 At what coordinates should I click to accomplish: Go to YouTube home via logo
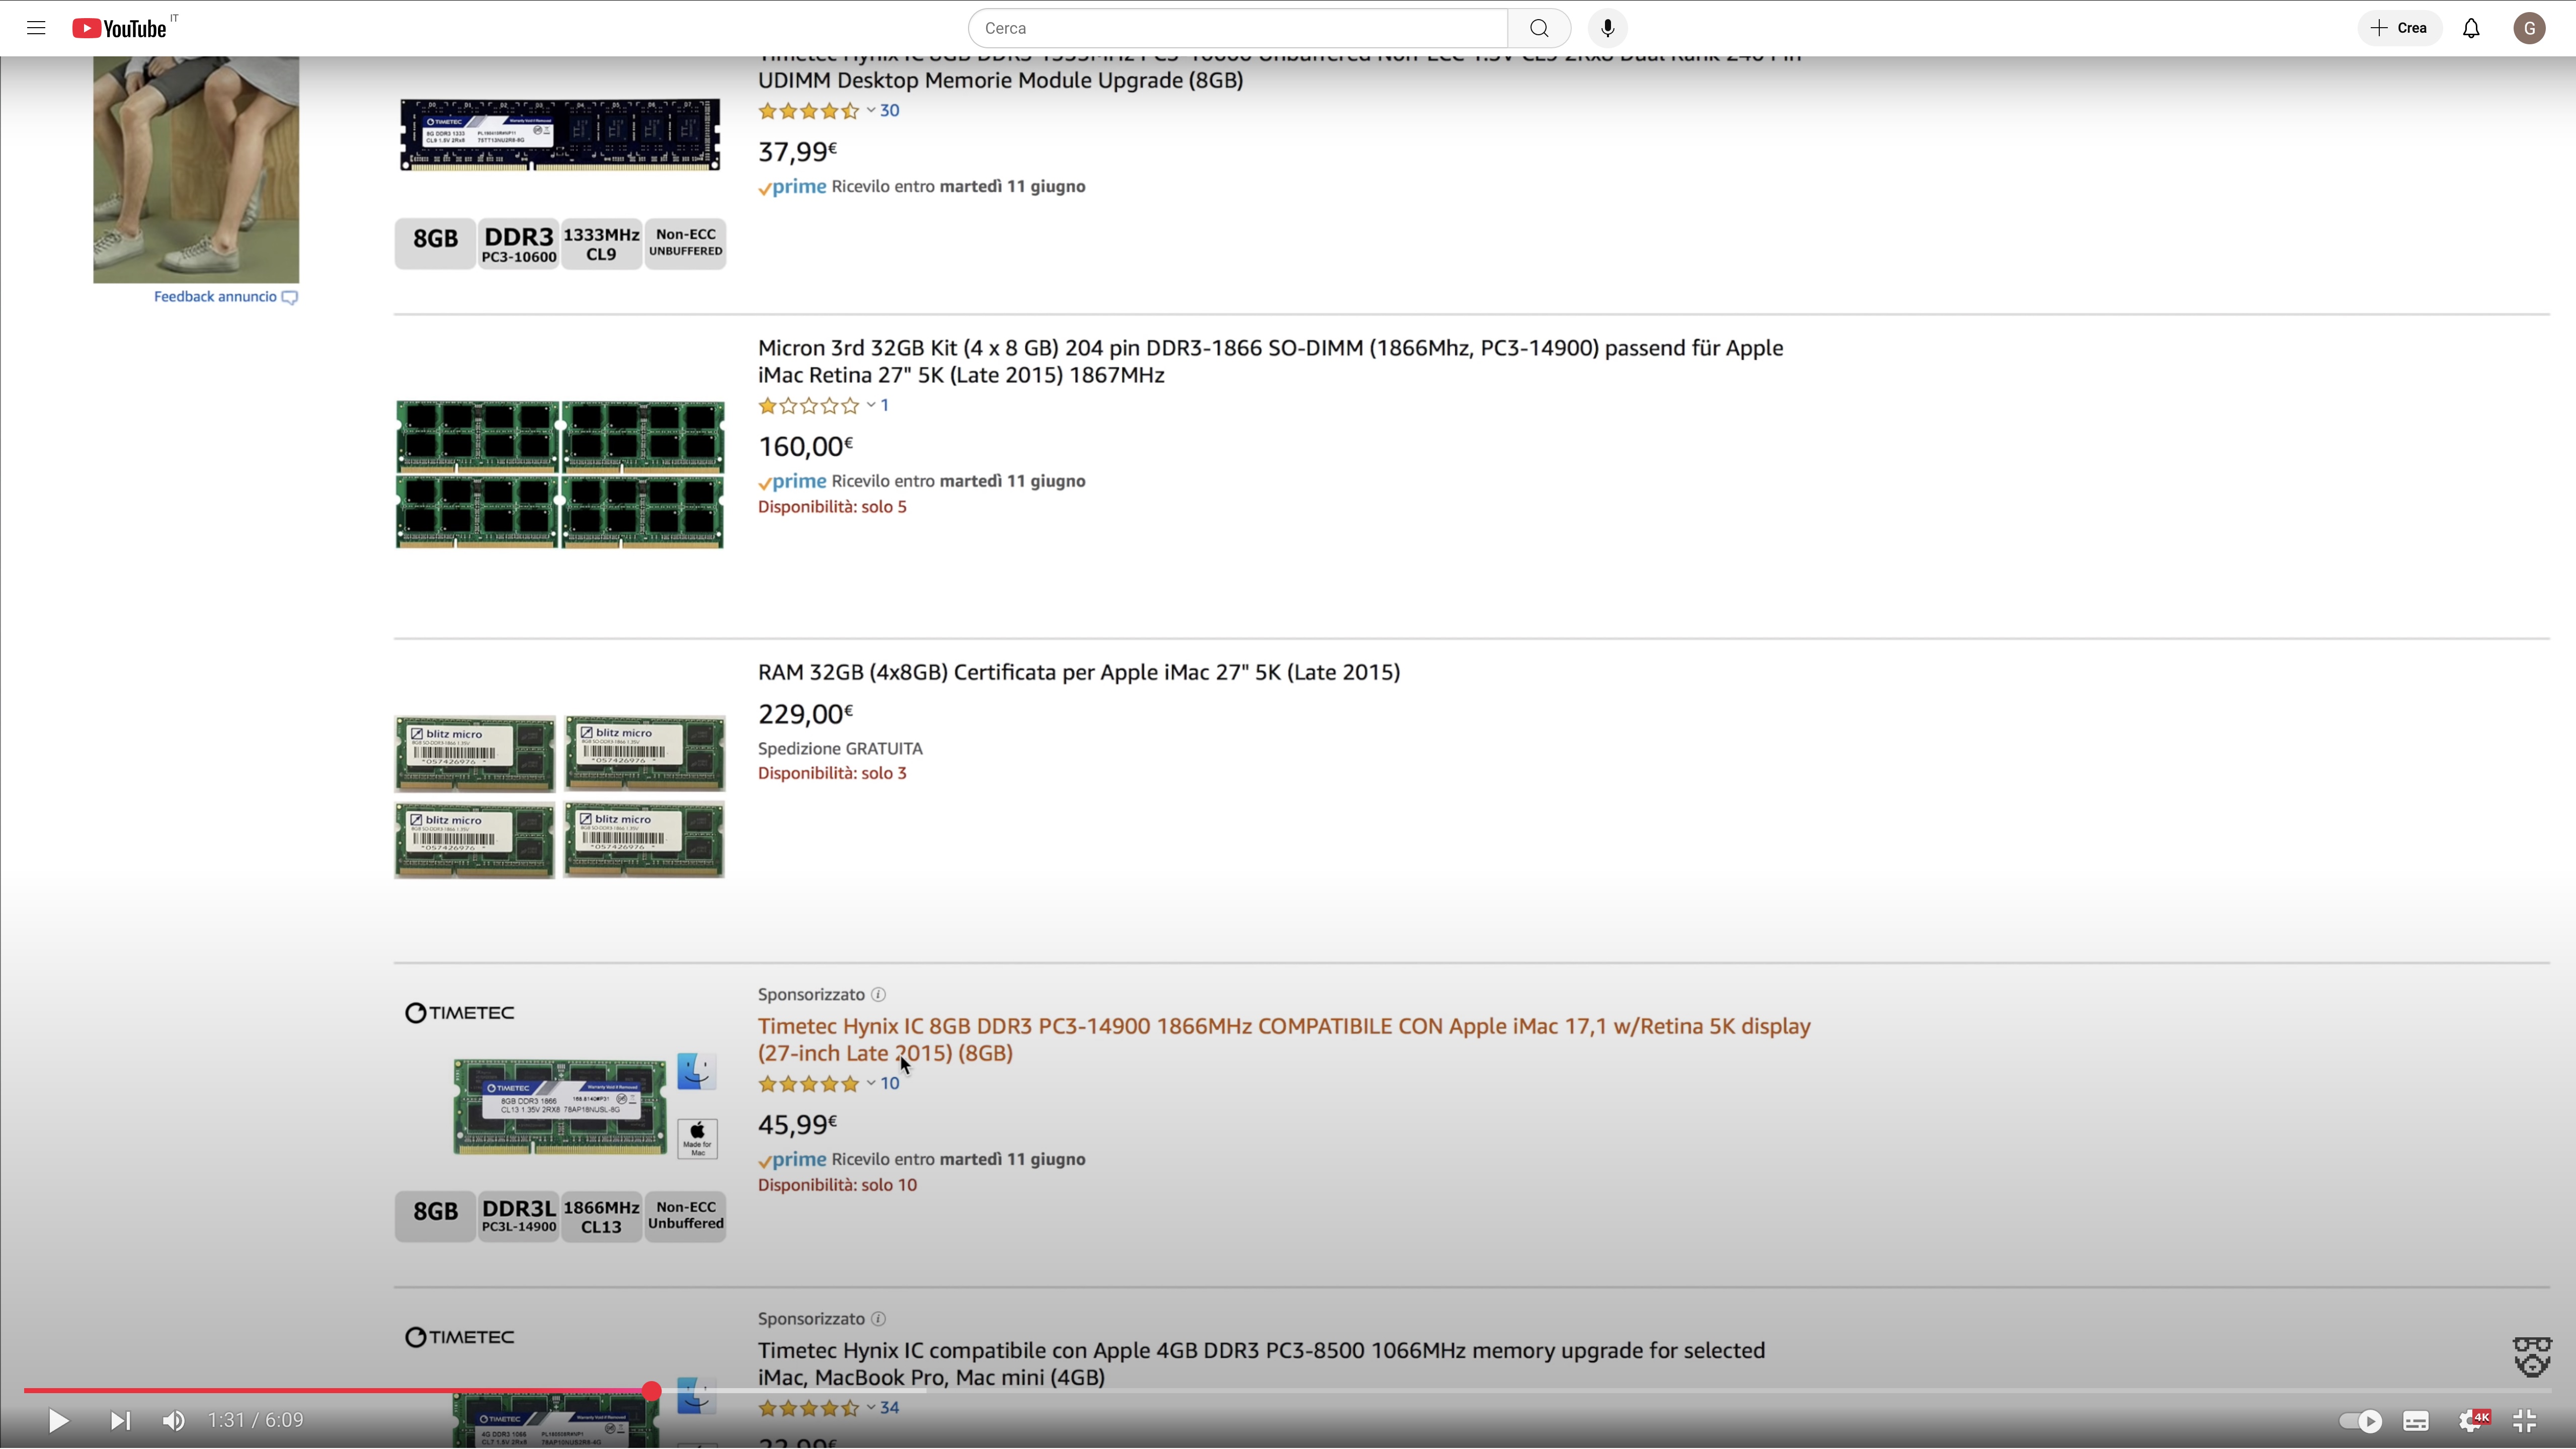click(120, 28)
